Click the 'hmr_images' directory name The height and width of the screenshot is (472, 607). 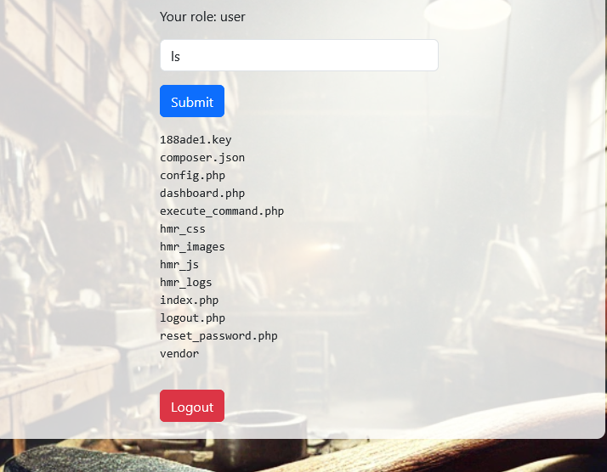pos(193,247)
